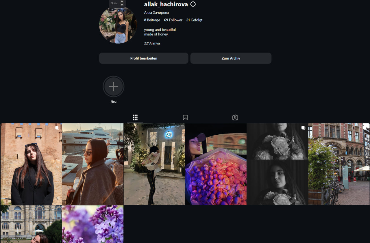Click the carousel icon on the black-and-white post
This screenshot has height=243, width=370.
point(303,128)
